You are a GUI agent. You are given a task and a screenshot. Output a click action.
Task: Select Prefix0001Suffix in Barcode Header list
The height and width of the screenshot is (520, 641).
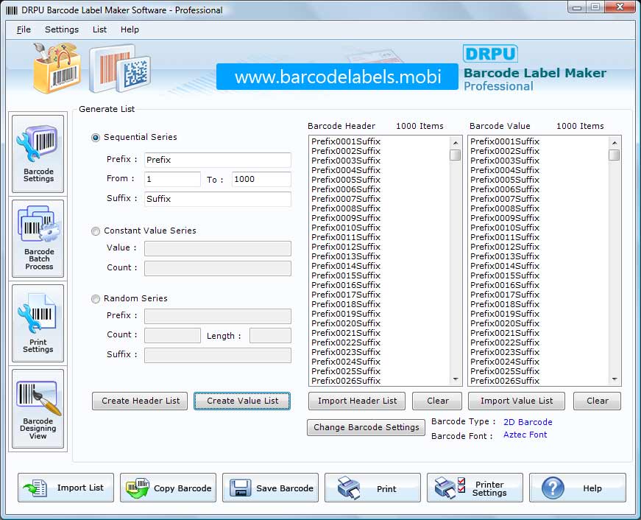(x=346, y=141)
